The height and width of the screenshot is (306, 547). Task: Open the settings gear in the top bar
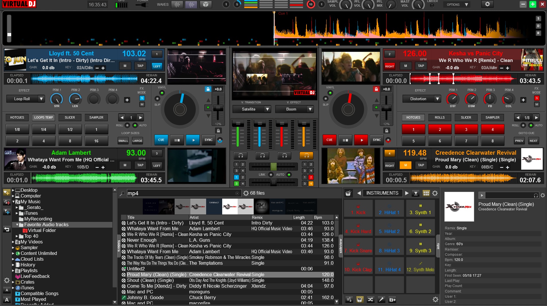click(487, 4)
